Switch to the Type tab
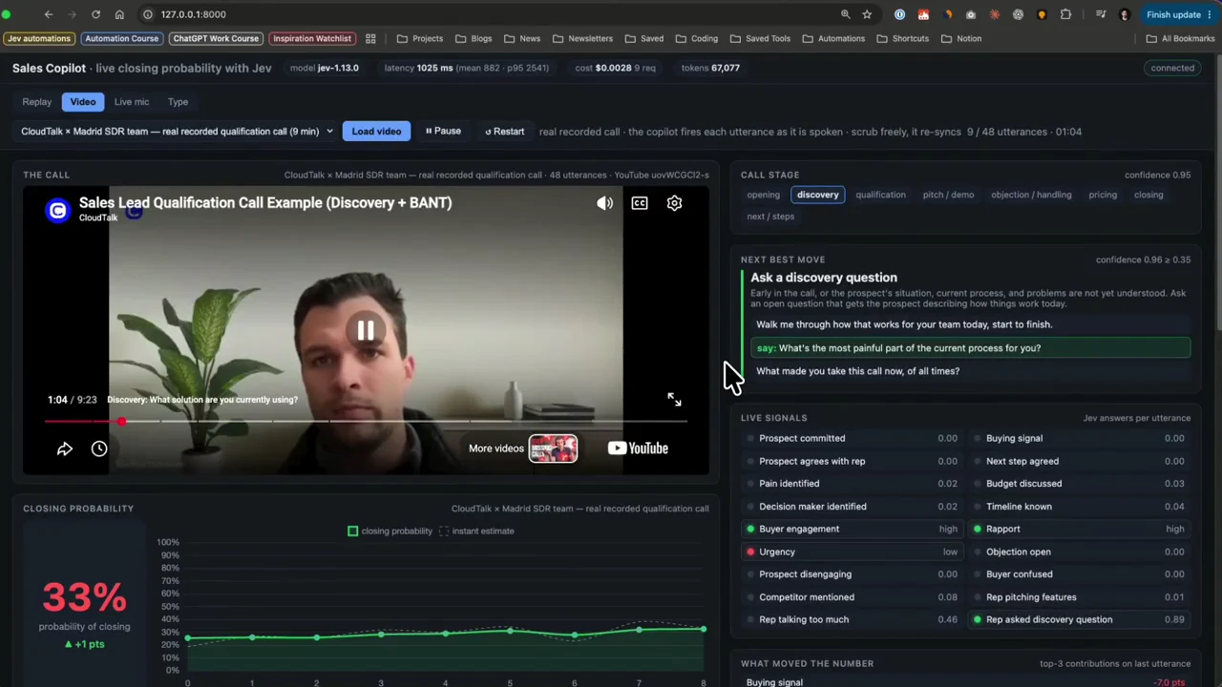 pyautogui.click(x=178, y=102)
